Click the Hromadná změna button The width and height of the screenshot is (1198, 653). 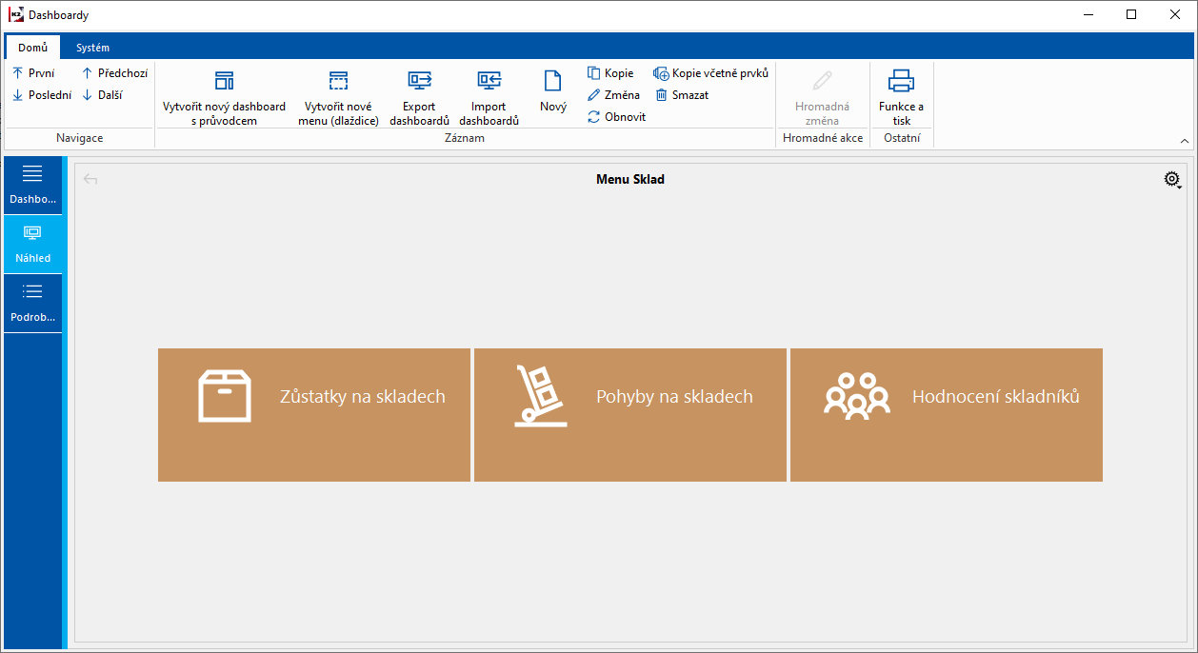822,97
